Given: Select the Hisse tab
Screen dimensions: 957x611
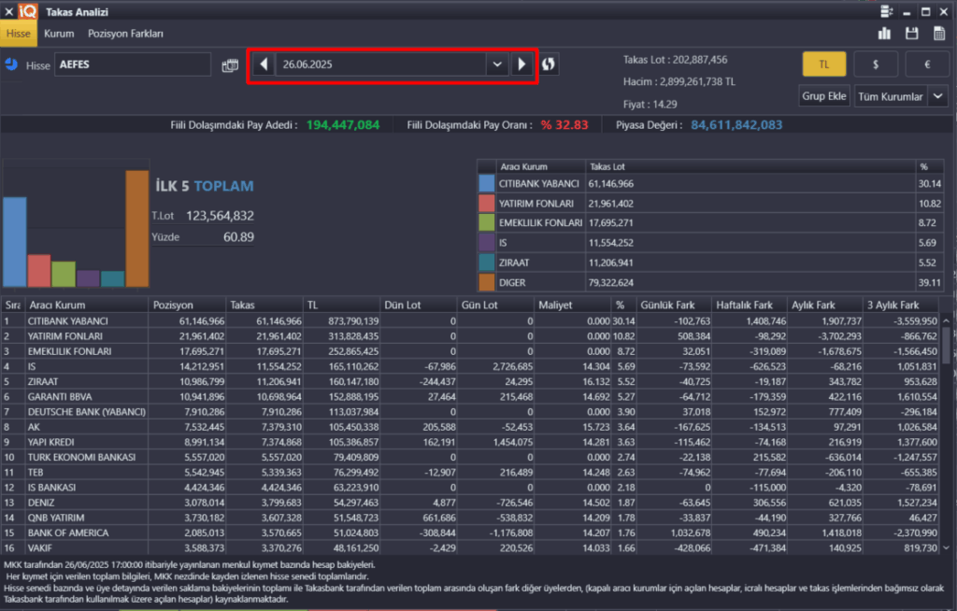Looking at the screenshot, I should 19,34.
